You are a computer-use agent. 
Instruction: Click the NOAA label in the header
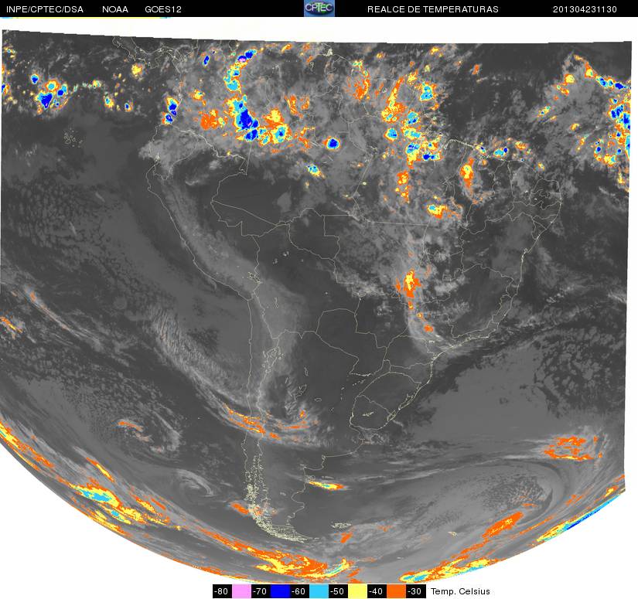[115, 9]
